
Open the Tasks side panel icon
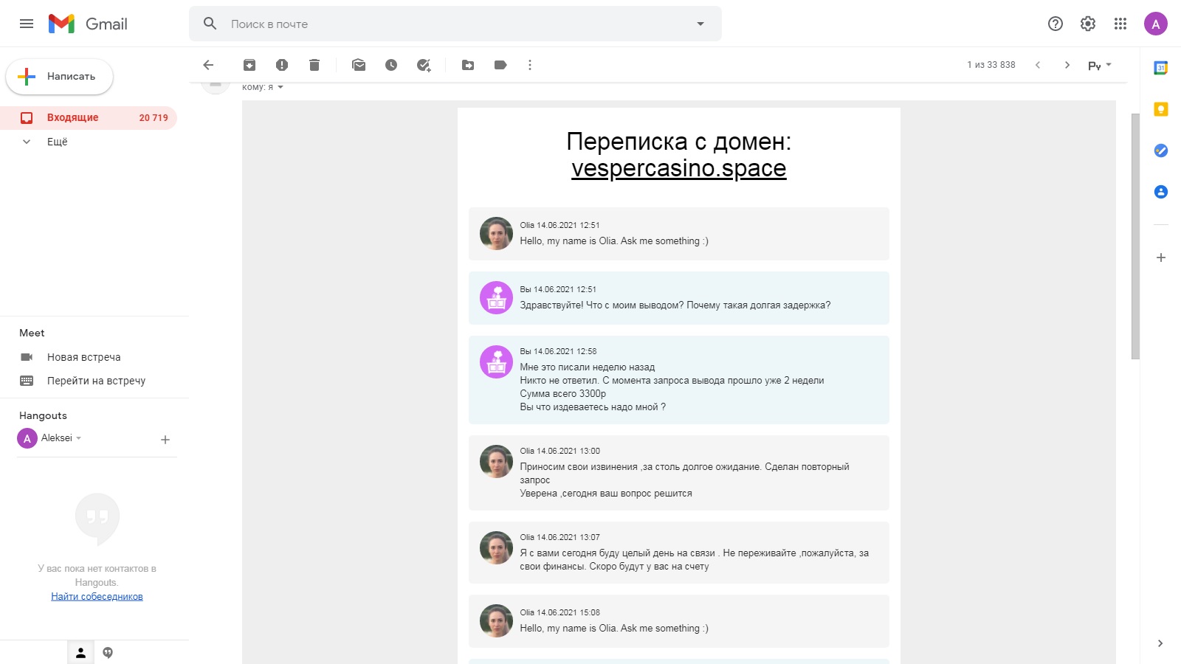click(1161, 151)
